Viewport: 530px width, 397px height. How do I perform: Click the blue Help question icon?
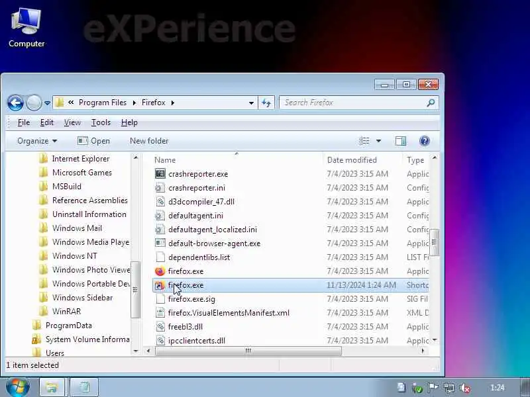coord(424,141)
